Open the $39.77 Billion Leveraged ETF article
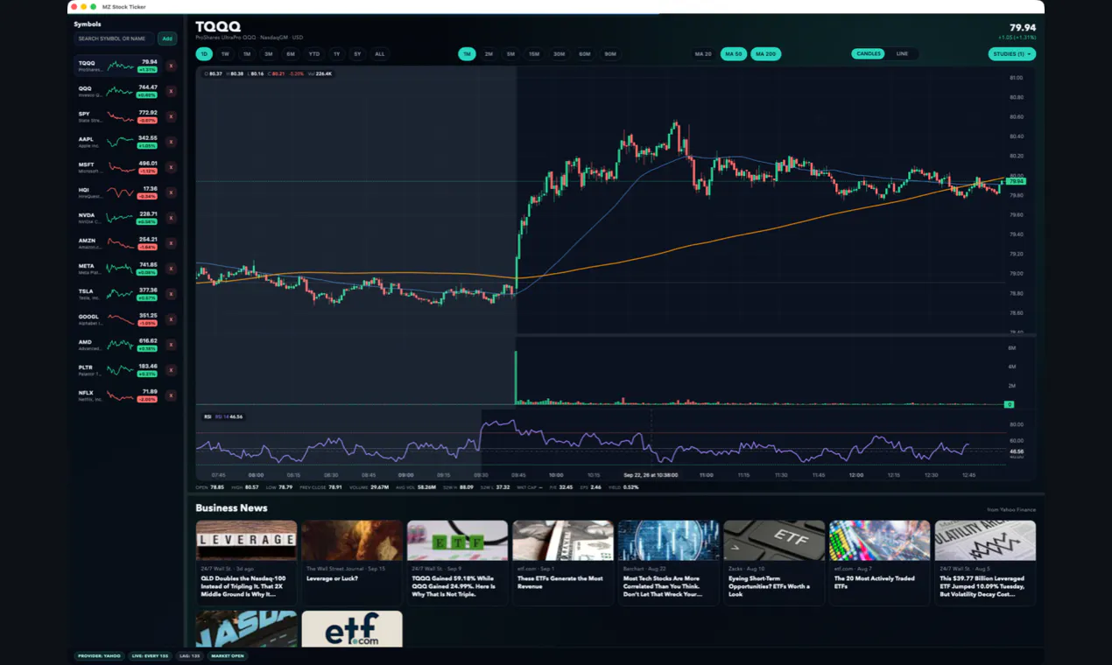 coord(985,563)
